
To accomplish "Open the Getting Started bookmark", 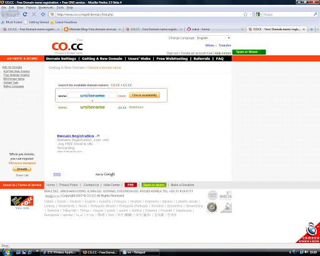I will 36,22.
